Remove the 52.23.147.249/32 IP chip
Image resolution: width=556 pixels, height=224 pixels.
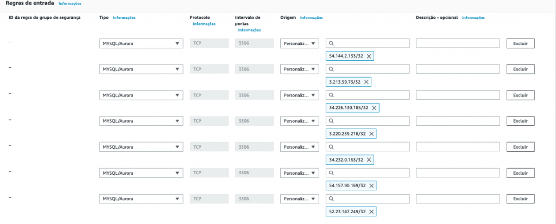point(371,212)
